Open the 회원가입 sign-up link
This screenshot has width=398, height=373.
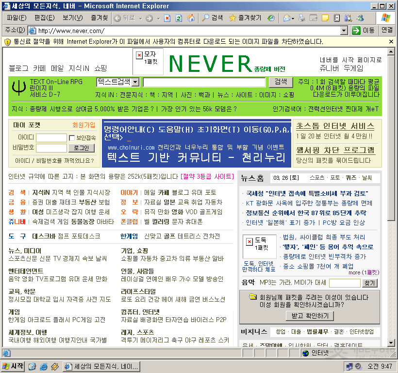coord(84,125)
